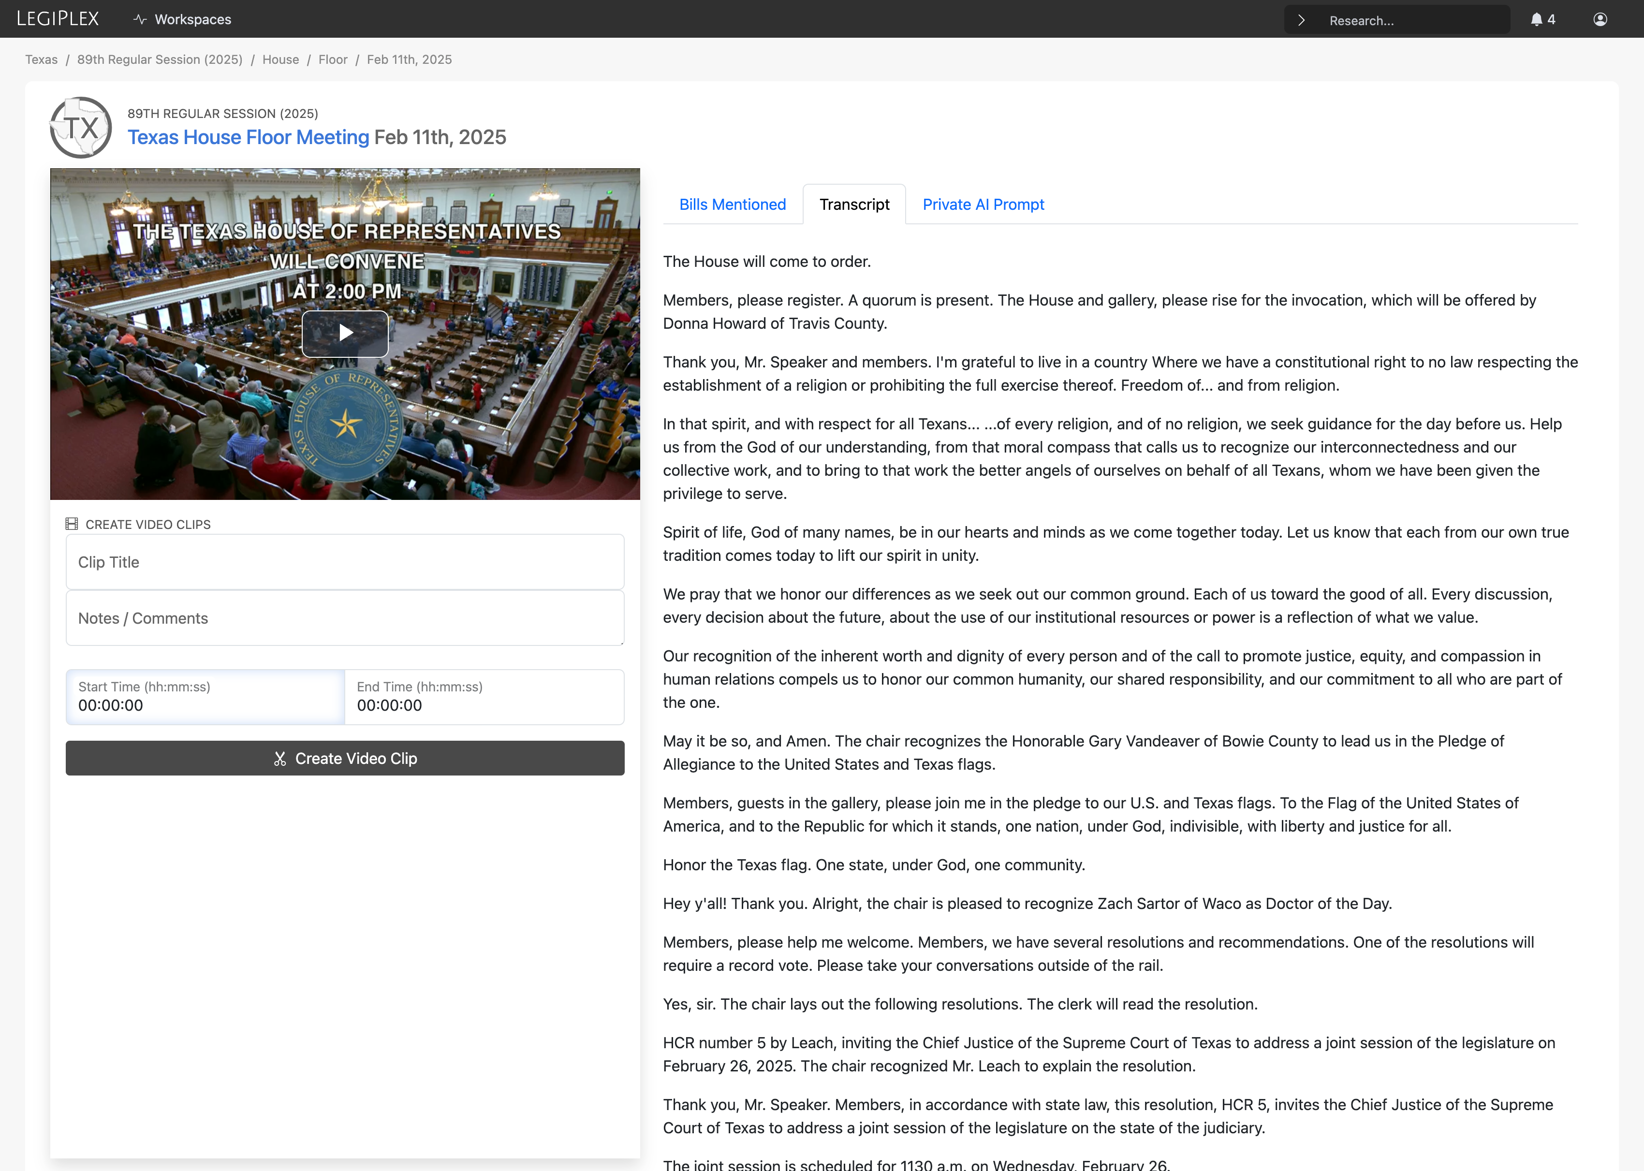Play the House floor meeting video
1644x1171 pixels.
pyautogui.click(x=345, y=333)
